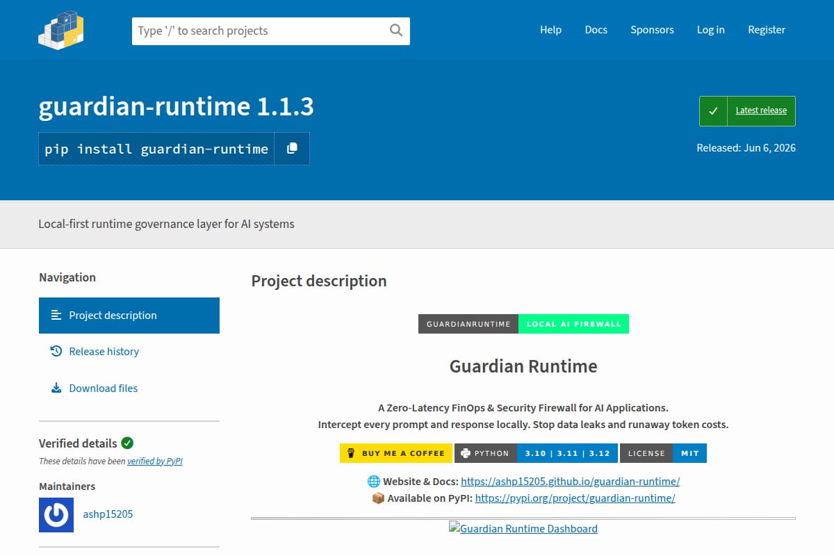Open ashp15205 maintainer avatar
Image resolution: width=834 pixels, height=556 pixels.
point(56,515)
